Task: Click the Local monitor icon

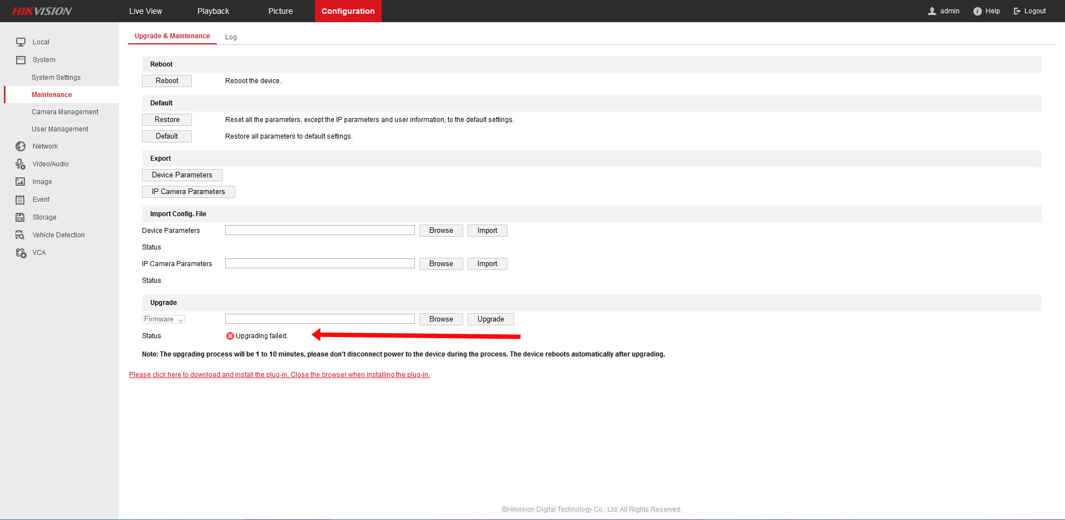Action: coord(21,42)
